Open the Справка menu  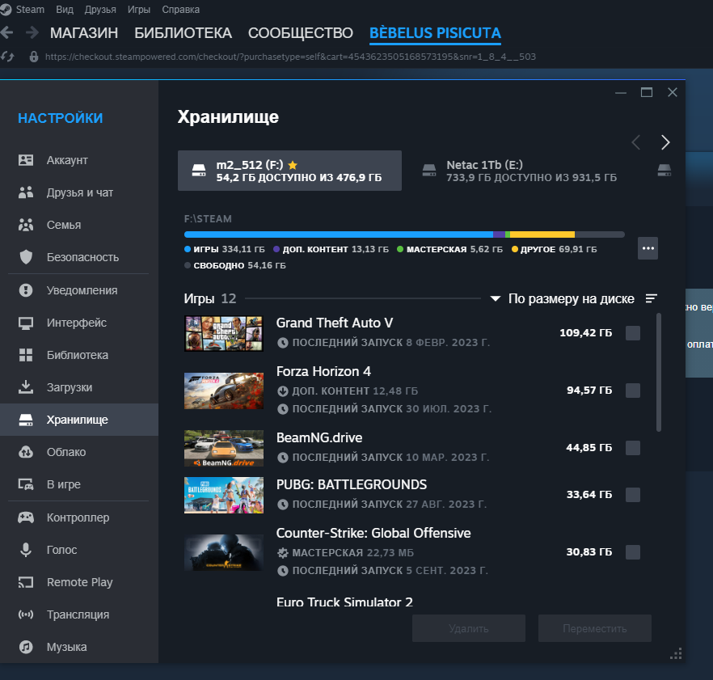180,9
